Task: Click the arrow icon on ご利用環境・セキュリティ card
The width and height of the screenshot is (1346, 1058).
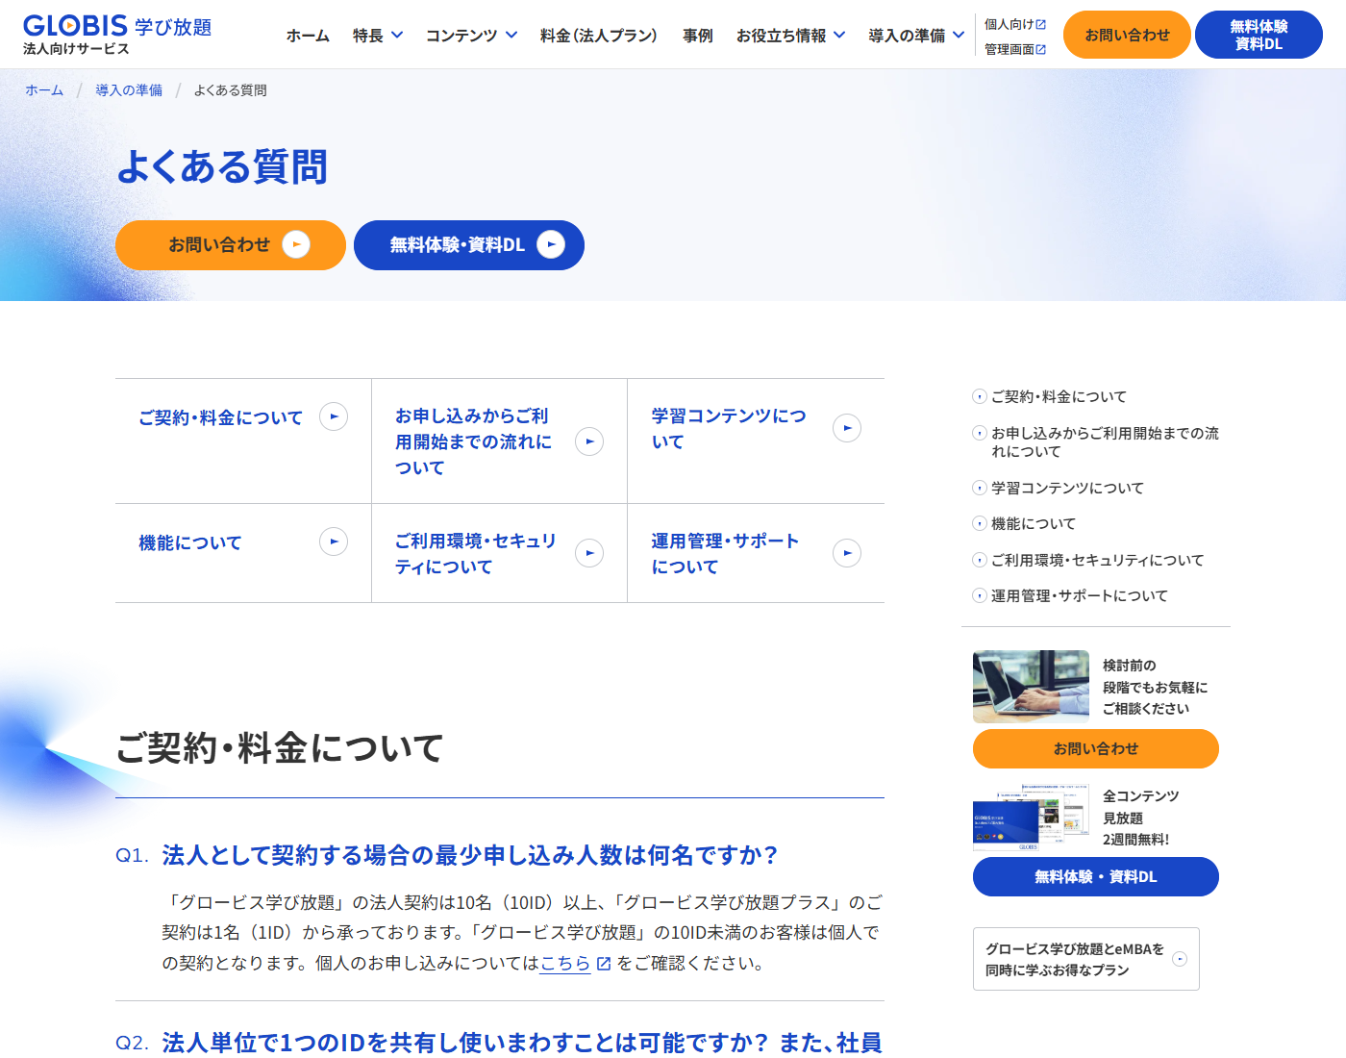Action: pos(589,553)
